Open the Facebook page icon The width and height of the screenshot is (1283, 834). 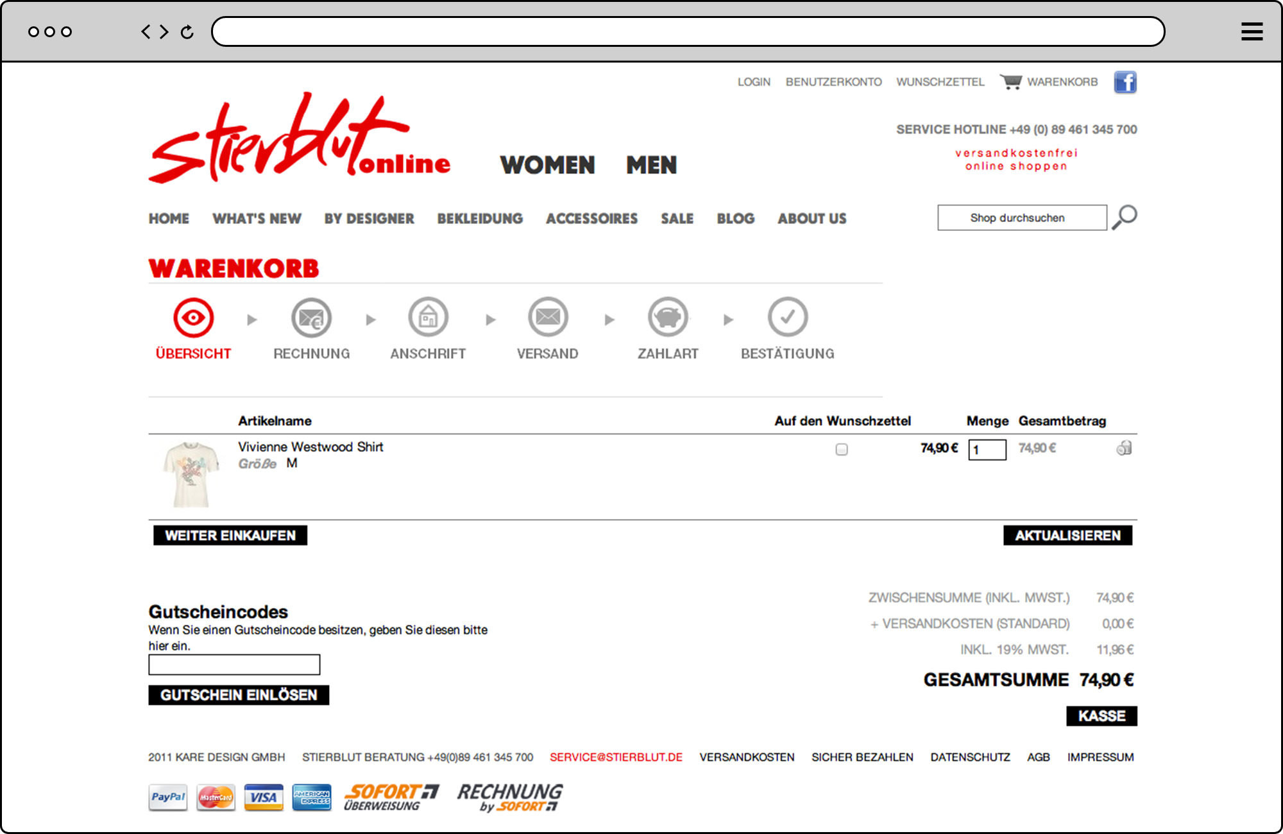click(x=1125, y=82)
